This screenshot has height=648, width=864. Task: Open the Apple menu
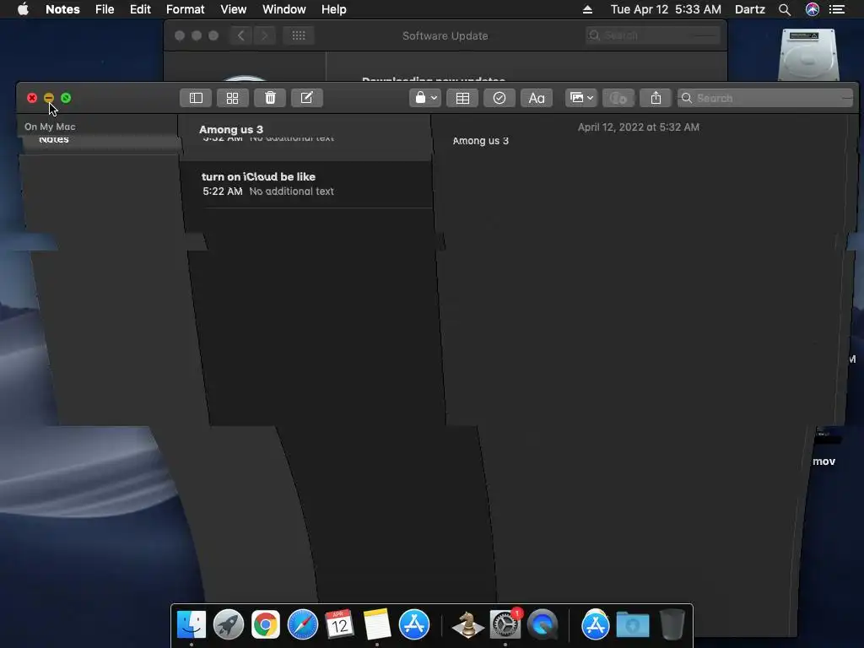(23, 9)
